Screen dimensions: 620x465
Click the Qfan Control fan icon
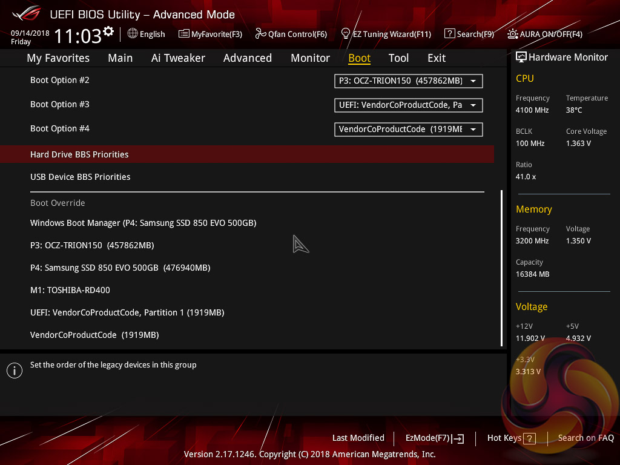click(260, 34)
